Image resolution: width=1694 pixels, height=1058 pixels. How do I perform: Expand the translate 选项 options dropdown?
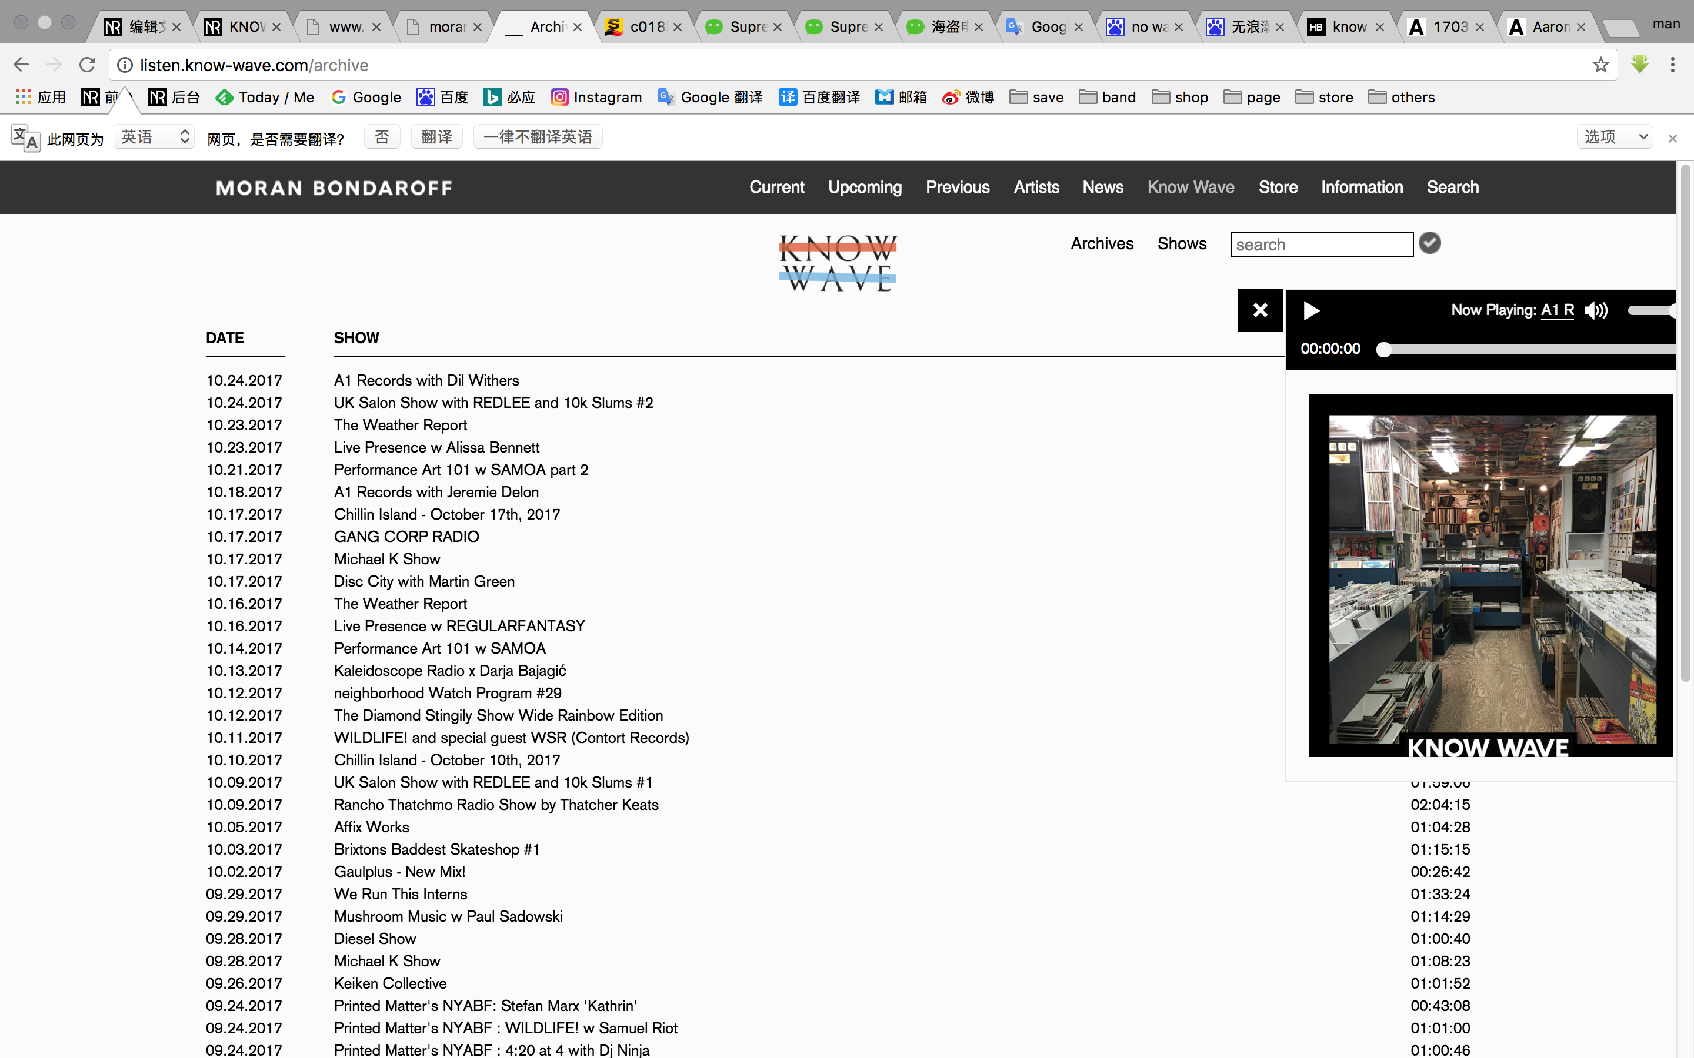[1615, 137]
